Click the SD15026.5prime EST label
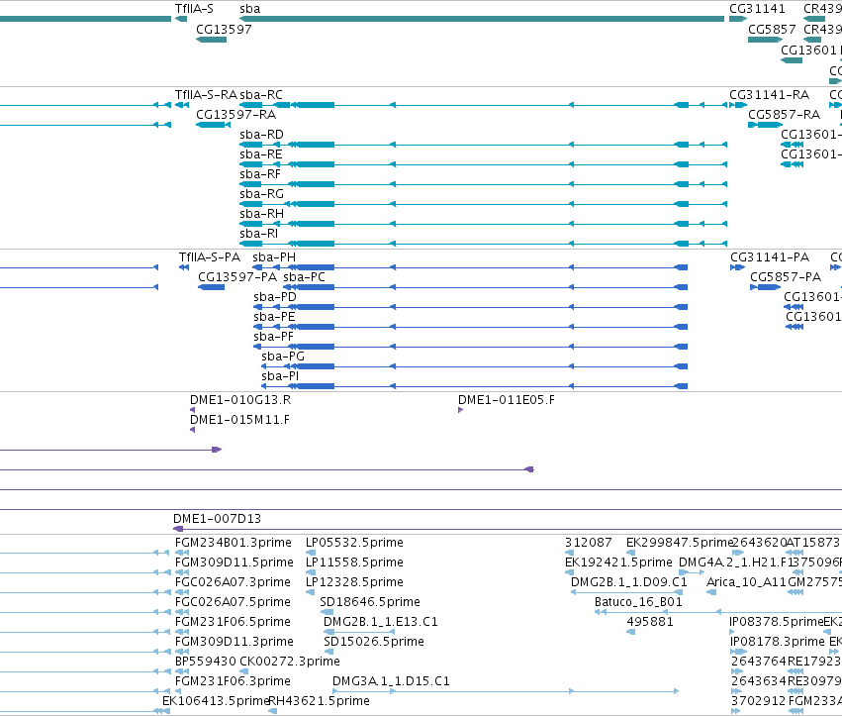The image size is (842, 716). 374,642
